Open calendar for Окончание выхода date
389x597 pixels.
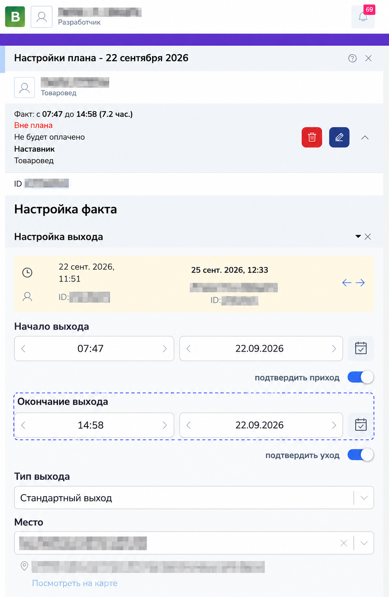(x=361, y=425)
